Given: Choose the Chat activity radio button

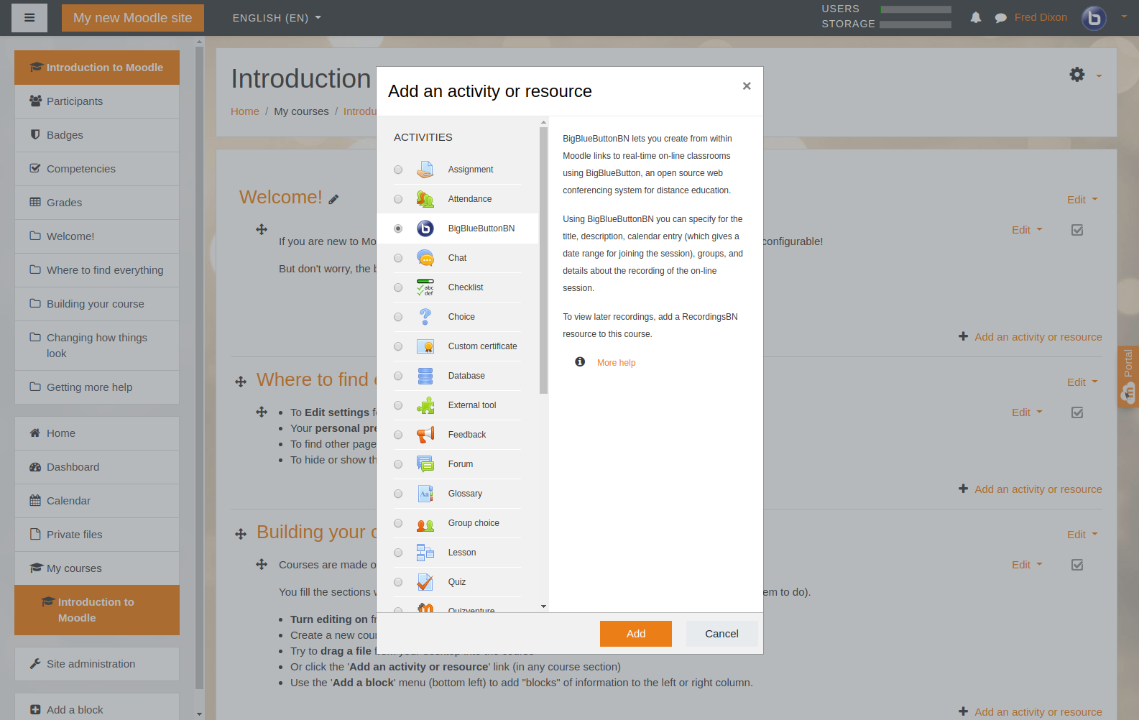Looking at the screenshot, I should point(398,258).
